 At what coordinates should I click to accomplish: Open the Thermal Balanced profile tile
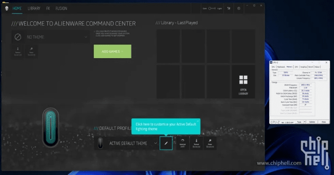(196, 143)
